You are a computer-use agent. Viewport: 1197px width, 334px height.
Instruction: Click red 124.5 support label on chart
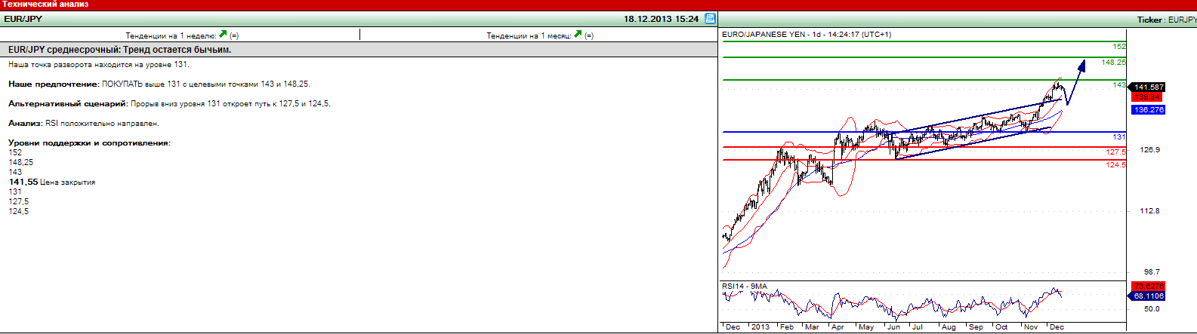click(1116, 165)
